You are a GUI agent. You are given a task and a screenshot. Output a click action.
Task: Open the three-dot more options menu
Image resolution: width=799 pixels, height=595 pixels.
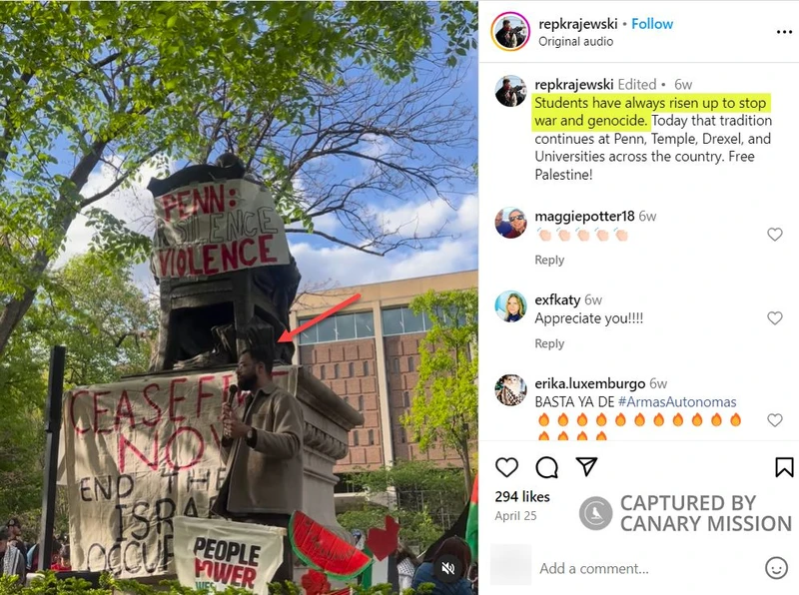click(x=784, y=32)
